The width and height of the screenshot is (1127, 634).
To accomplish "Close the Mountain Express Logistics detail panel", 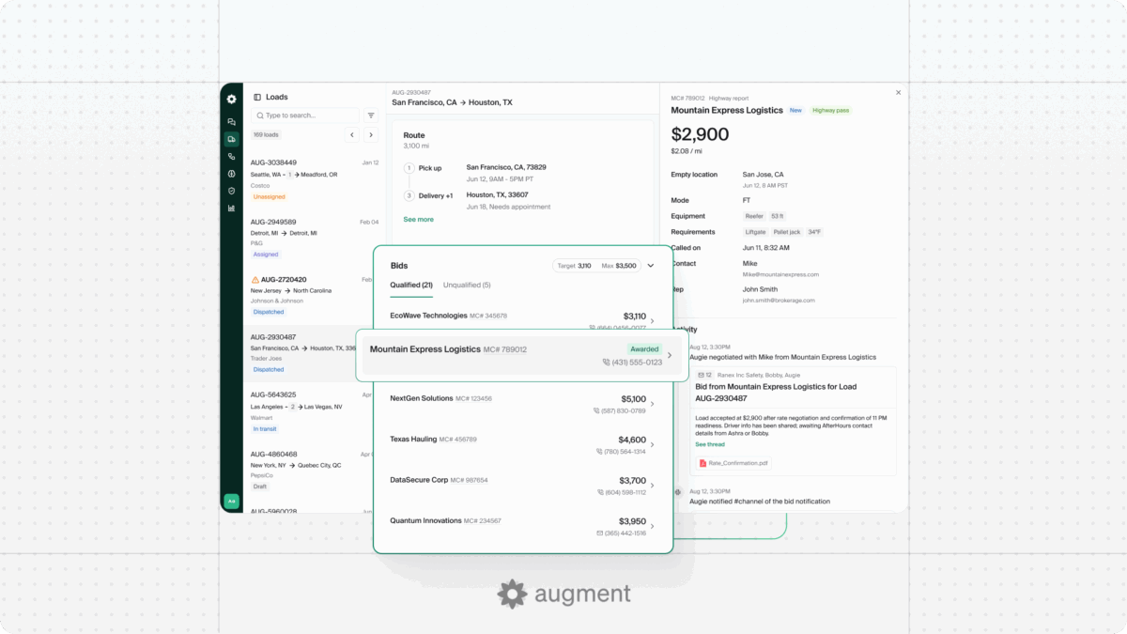I will [898, 93].
